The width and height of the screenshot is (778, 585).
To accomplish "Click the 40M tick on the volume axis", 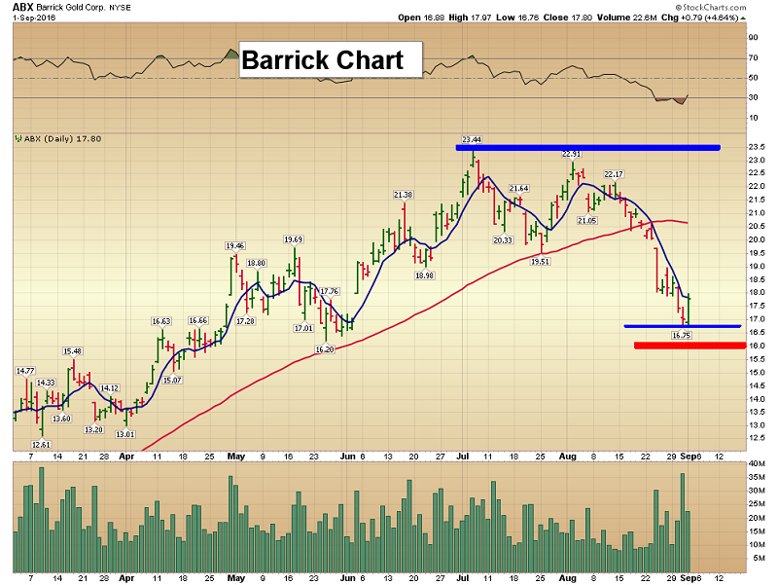I will click(x=759, y=464).
